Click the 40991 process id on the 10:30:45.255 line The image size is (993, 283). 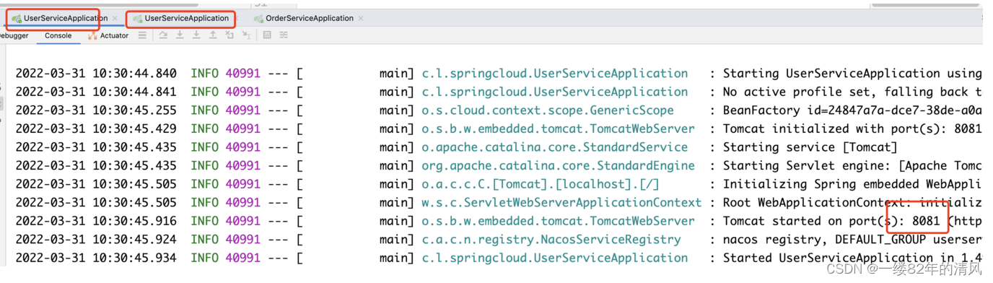(242, 110)
